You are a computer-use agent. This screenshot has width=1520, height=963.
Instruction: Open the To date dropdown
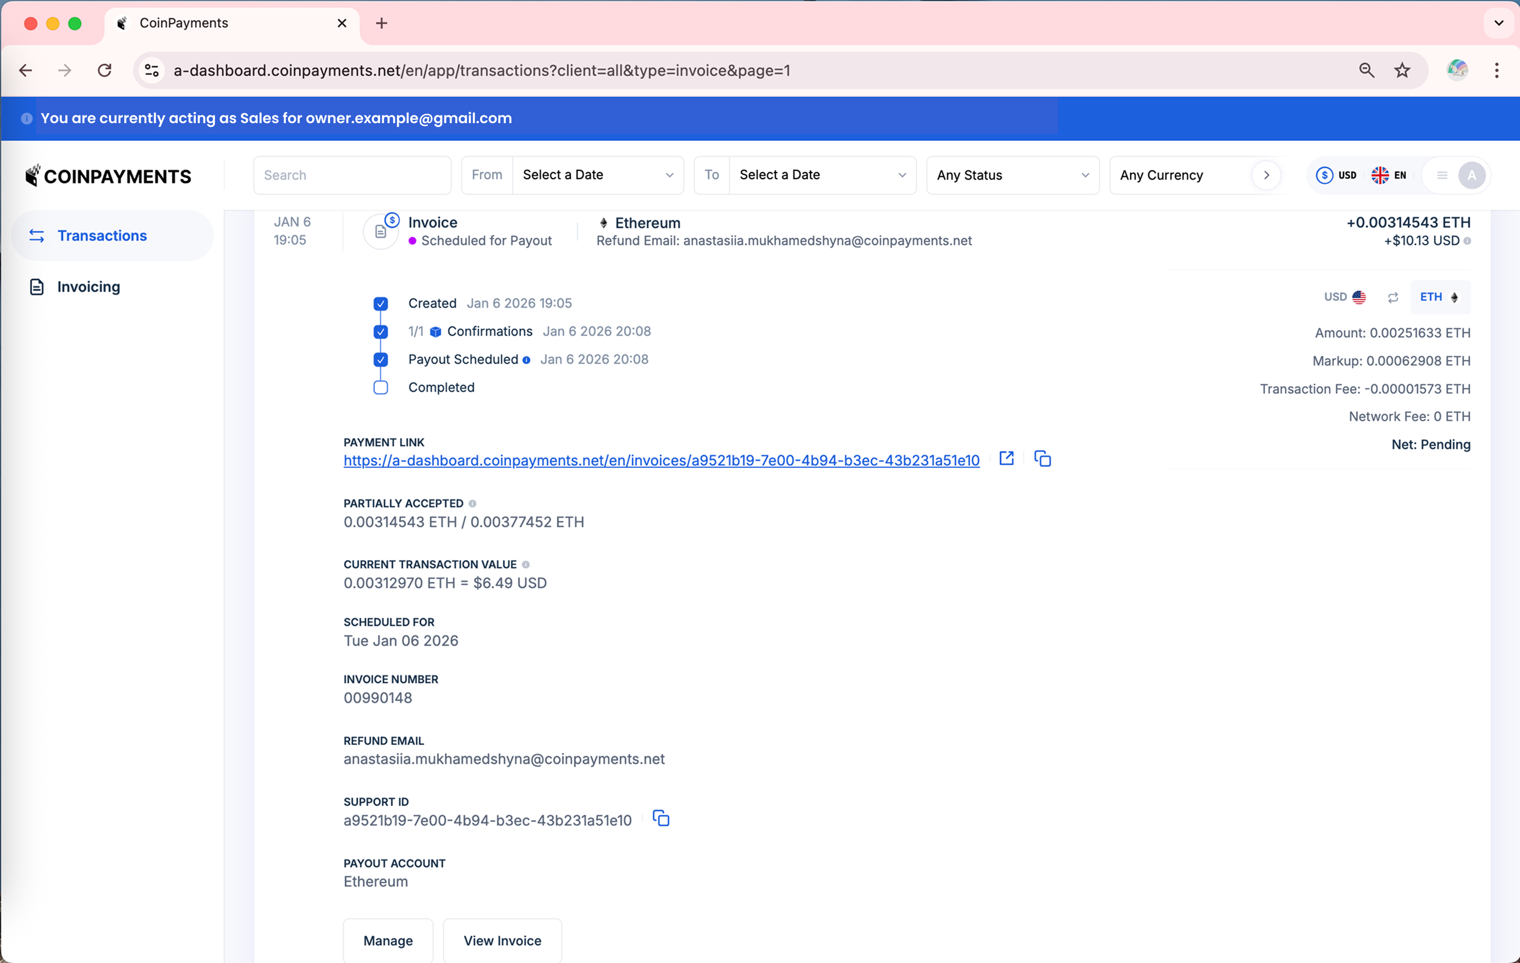[x=823, y=175]
